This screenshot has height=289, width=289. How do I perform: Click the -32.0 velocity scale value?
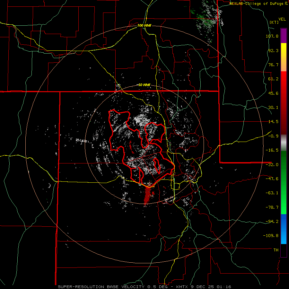point(272,165)
